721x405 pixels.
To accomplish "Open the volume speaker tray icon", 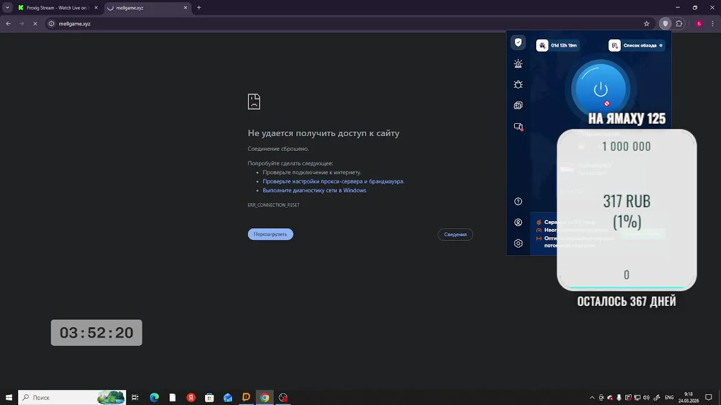I will tap(646, 398).
